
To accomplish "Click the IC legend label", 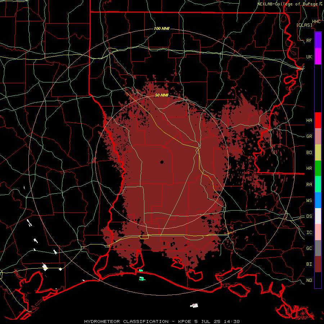I will tap(309, 233).
